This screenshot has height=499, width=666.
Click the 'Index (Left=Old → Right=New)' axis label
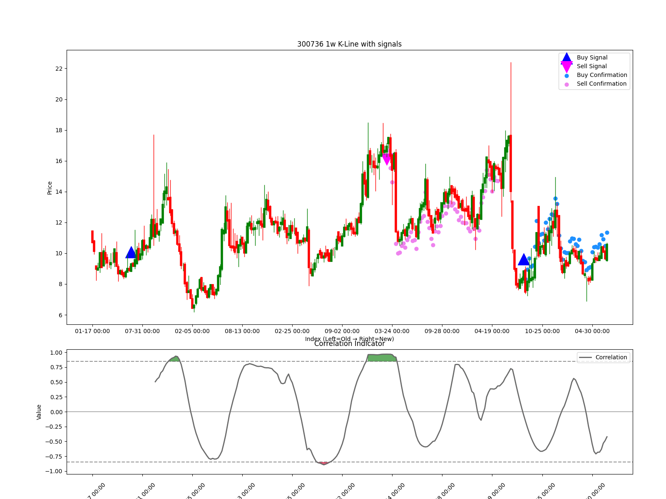click(349, 339)
